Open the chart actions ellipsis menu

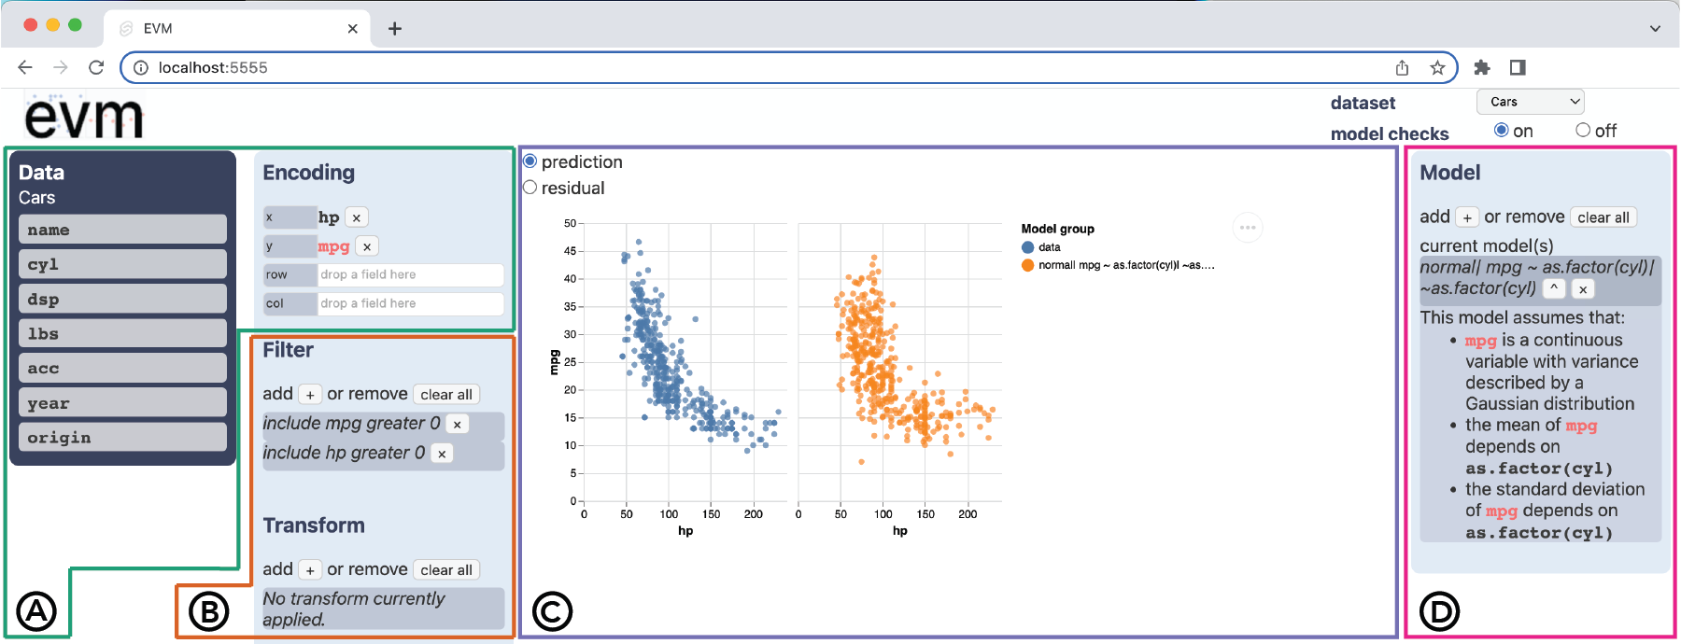1248,228
